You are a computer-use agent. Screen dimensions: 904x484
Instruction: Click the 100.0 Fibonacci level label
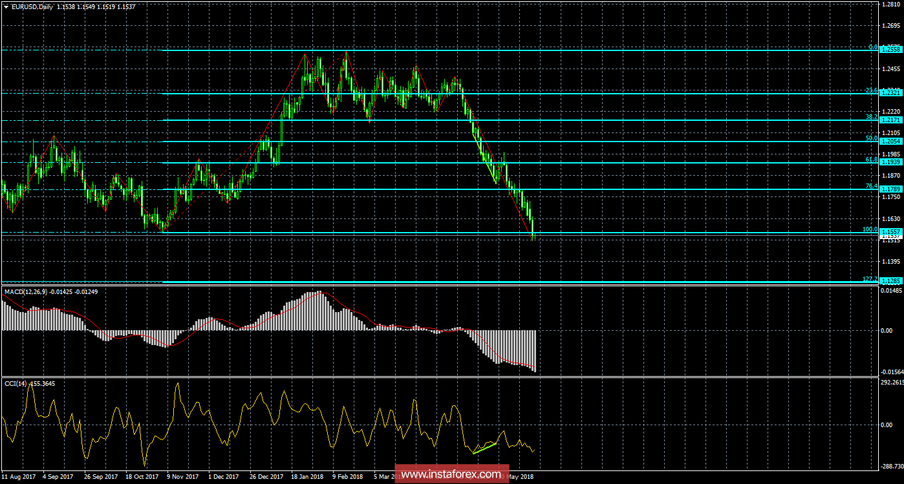870,229
